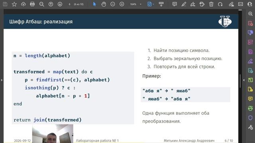Open search tool in right sidebar
The height and width of the screenshot is (143, 255).
click(251, 14)
